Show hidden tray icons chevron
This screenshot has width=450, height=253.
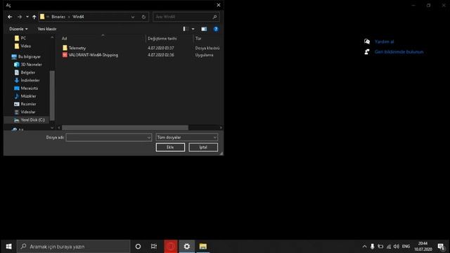[364, 247]
